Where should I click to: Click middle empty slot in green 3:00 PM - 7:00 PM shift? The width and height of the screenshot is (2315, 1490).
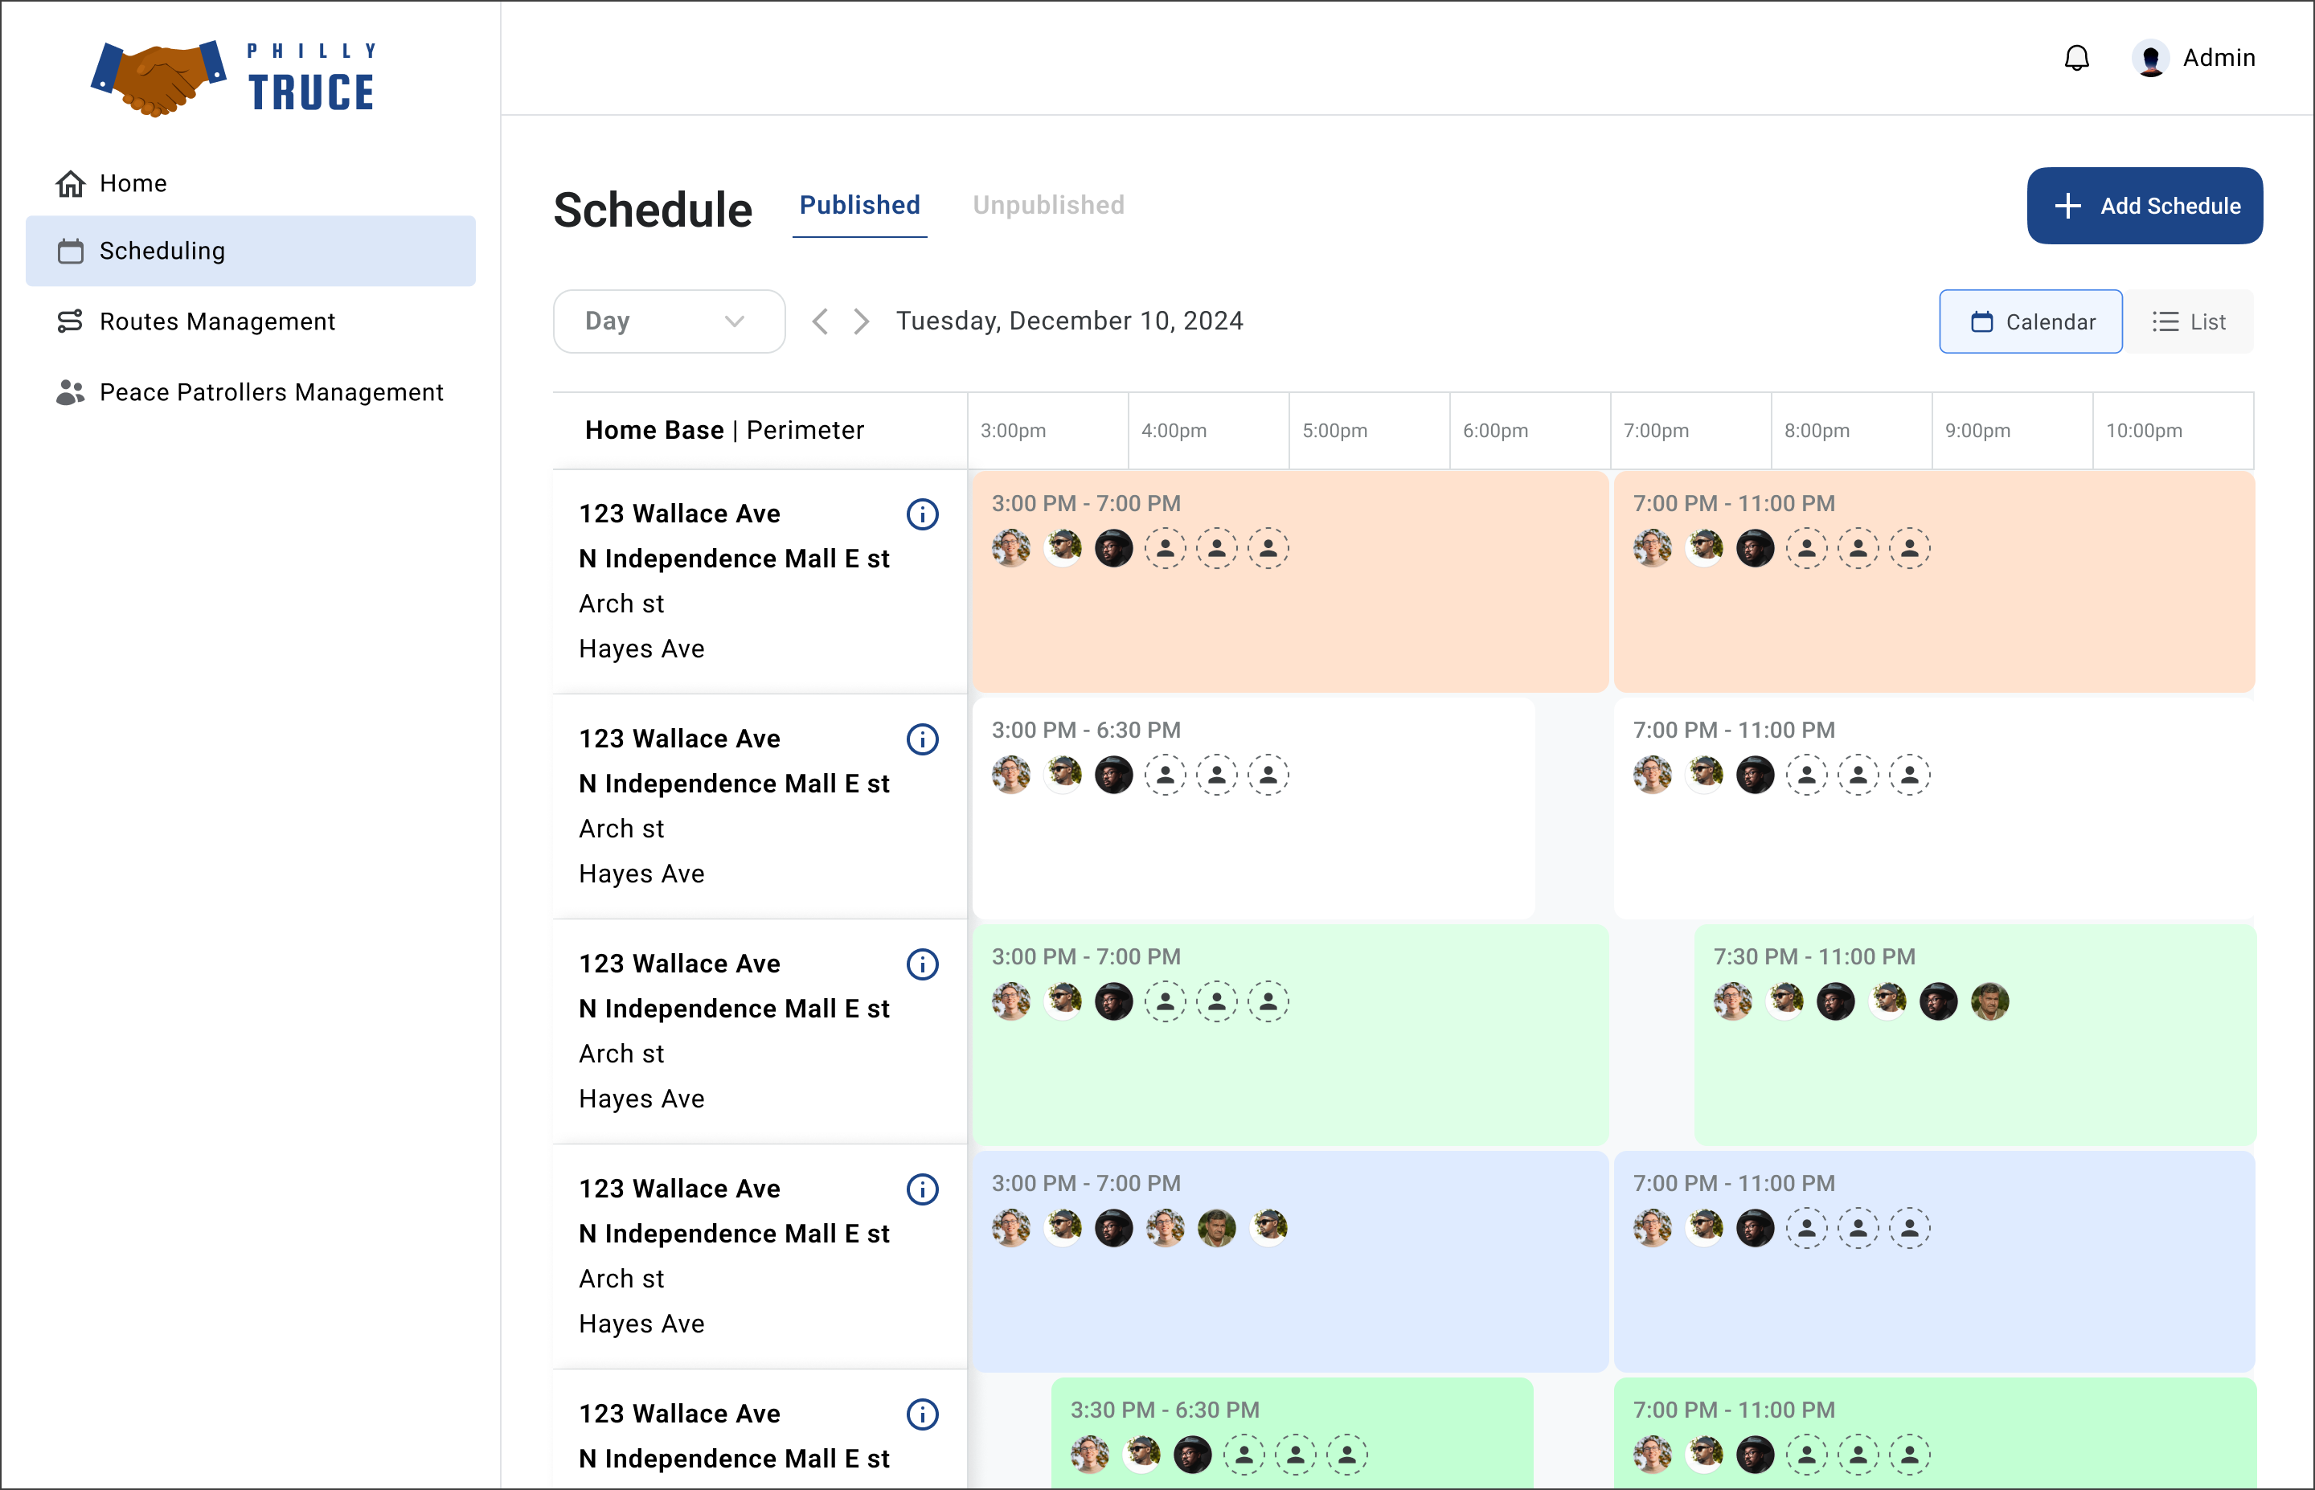pos(1216,1001)
